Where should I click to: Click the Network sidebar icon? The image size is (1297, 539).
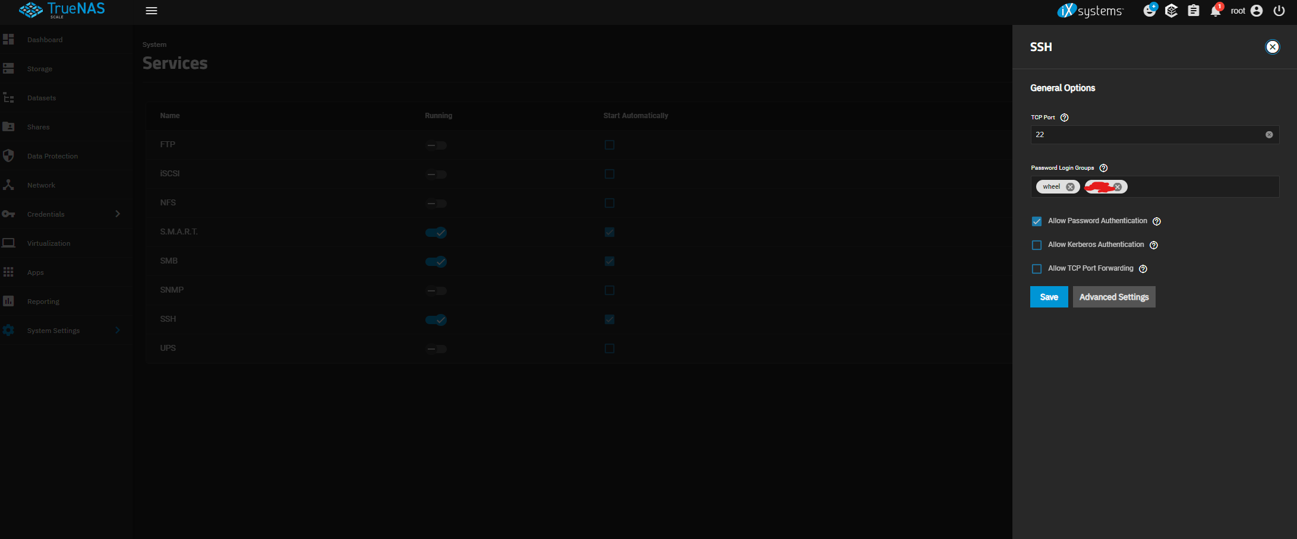click(x=8, y=185)
